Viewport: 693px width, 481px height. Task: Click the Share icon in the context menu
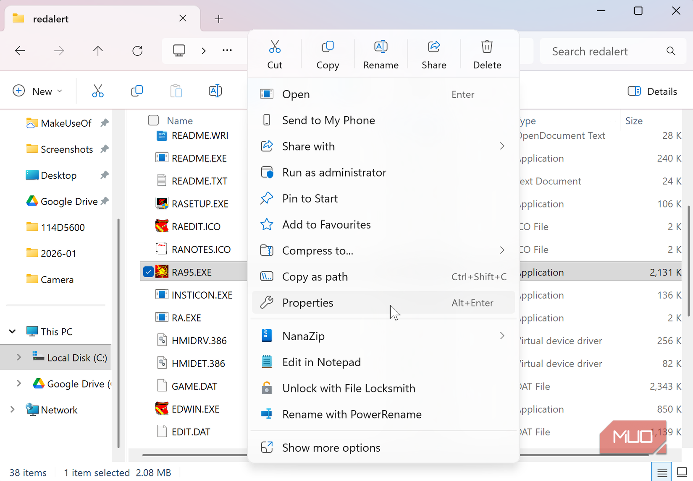click(434, 47)
